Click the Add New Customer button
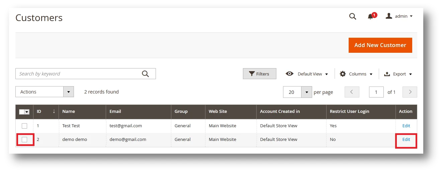The image size is (445, 172). (380, 45)
